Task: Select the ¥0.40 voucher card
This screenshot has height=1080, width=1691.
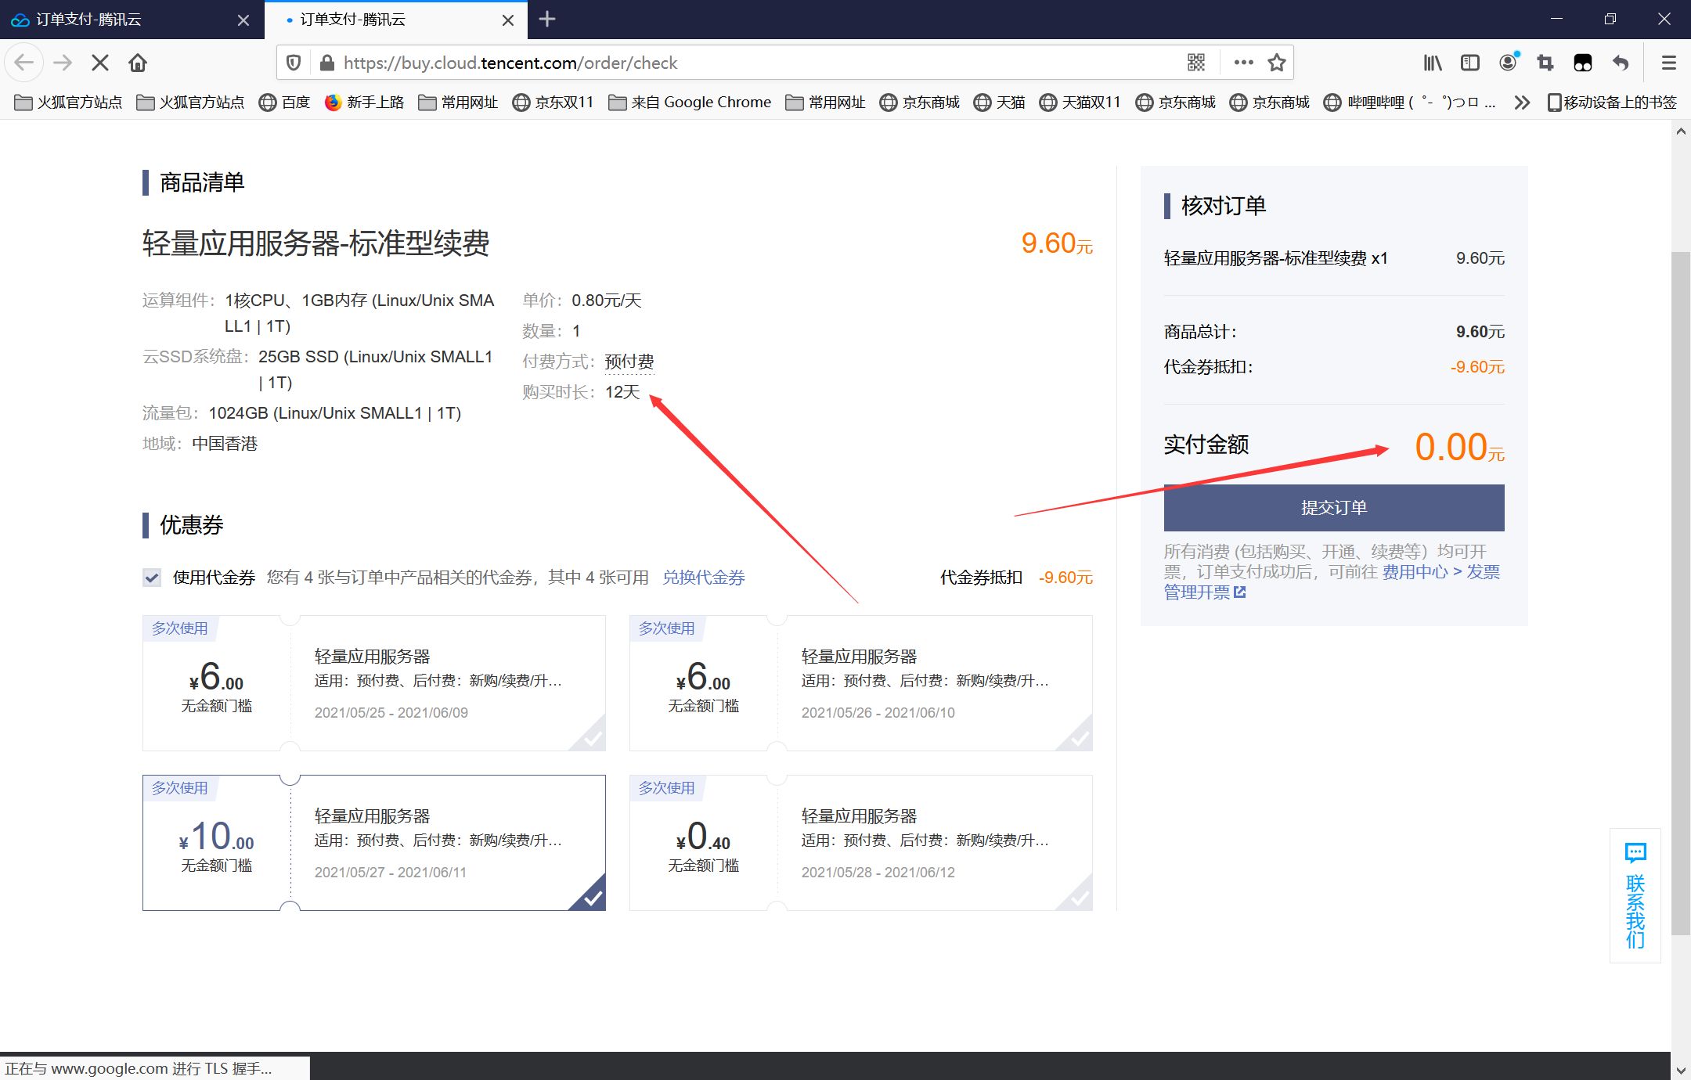Action: (x=860, y=843)
